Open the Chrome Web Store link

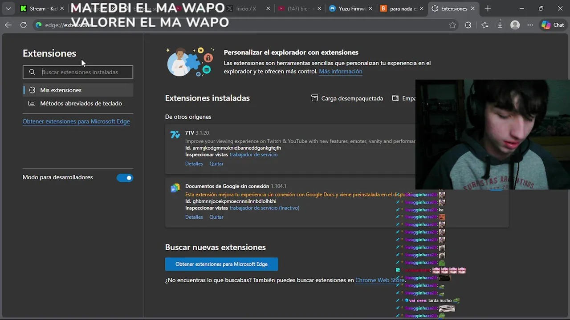coord(380,280)
